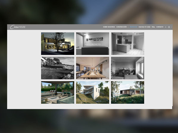Open the FAQs menu item
Viewport: 178px width, 133px height.
tap(153, 27)
